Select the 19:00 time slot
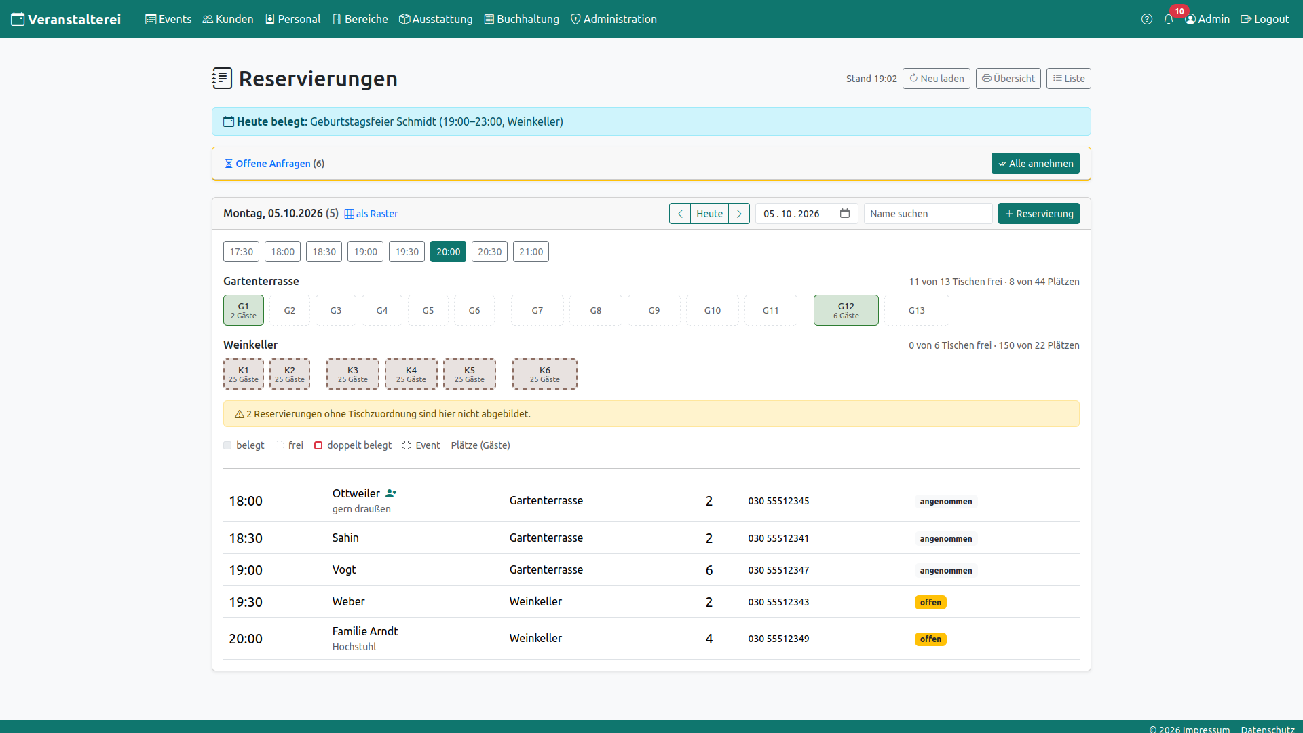The image size is (1303, 733). coord(365,252)
